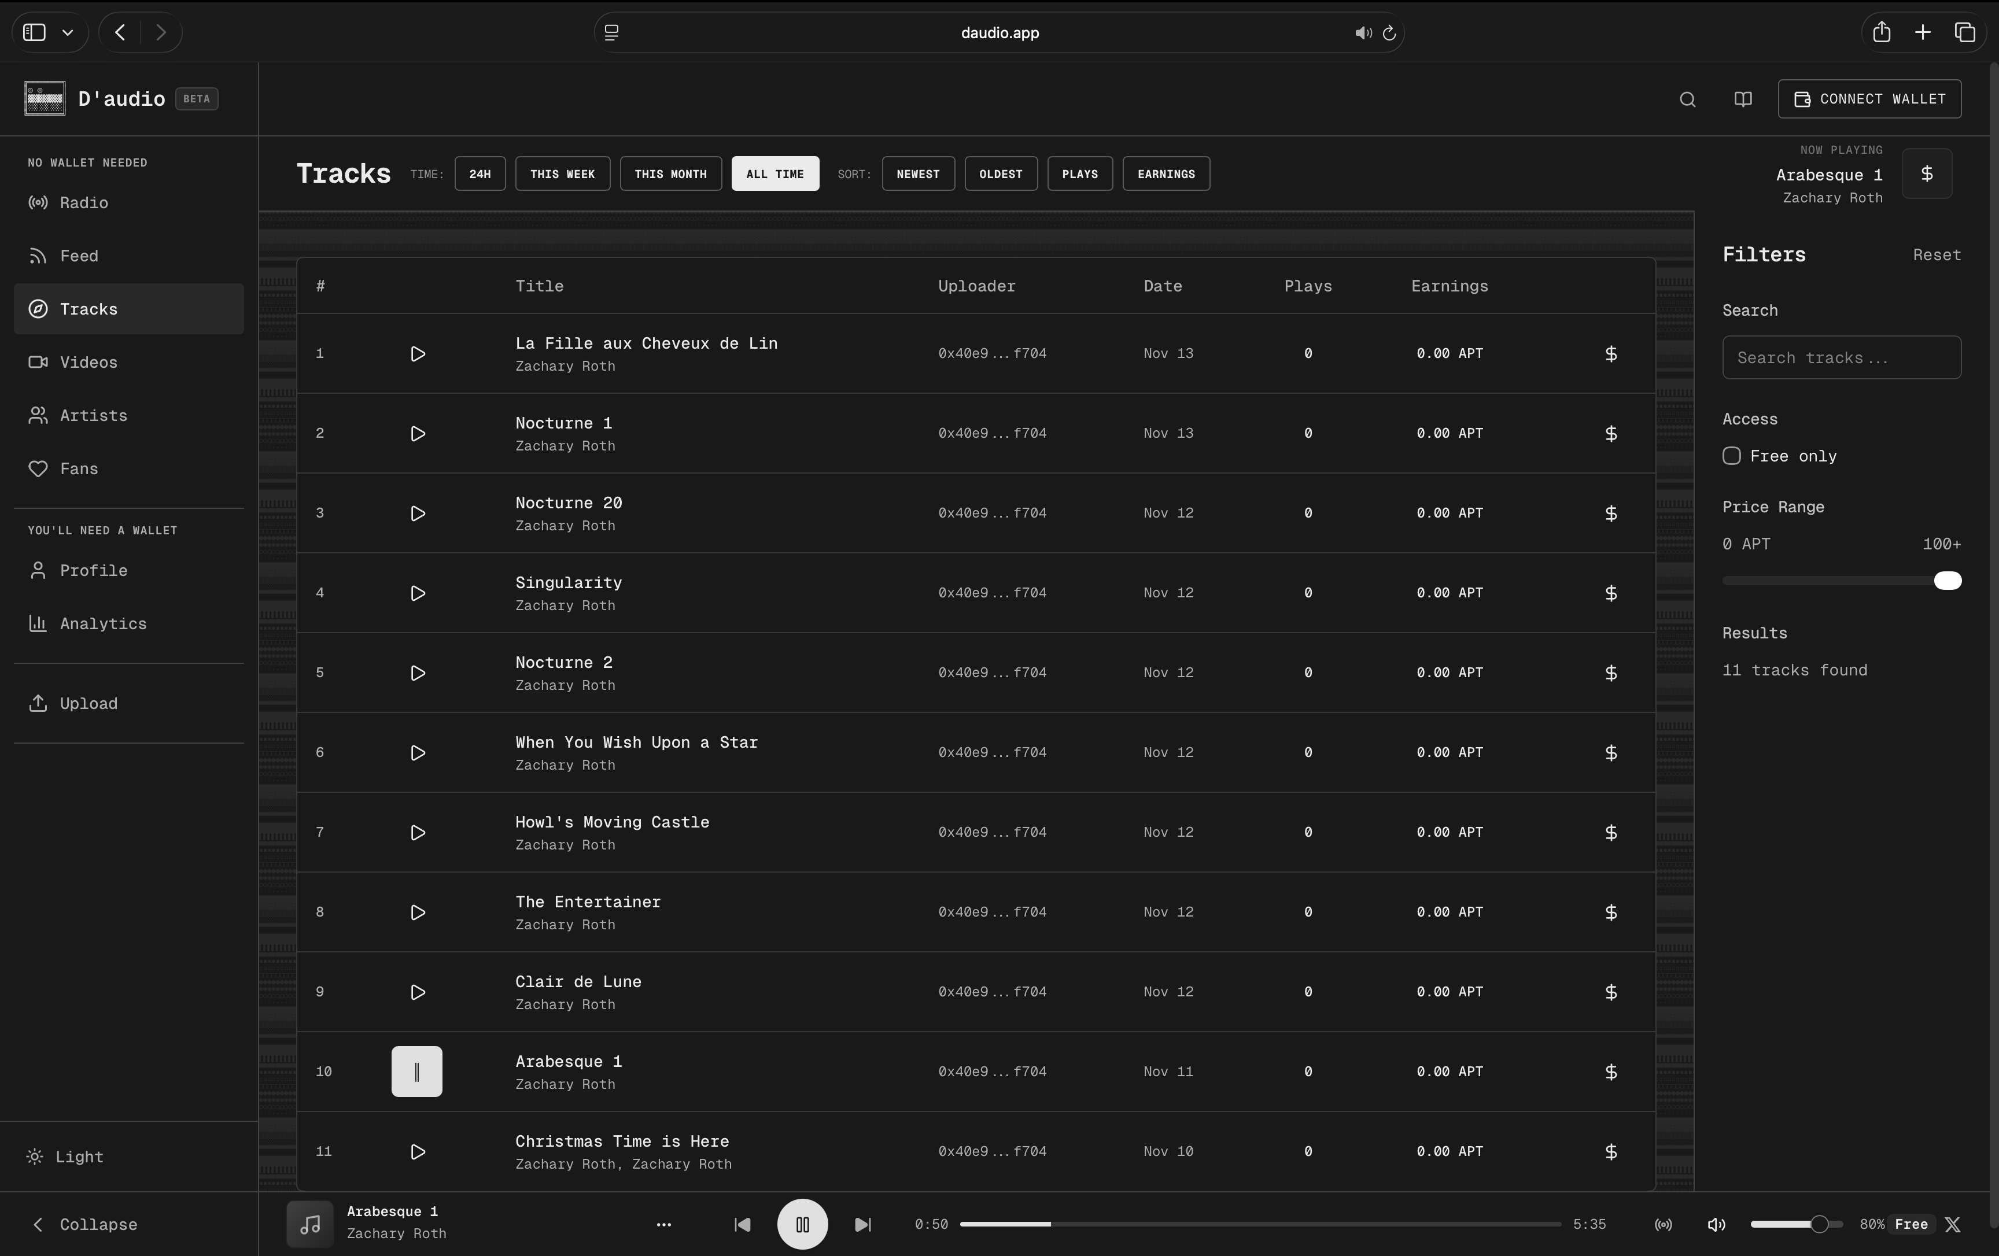Play the track Nocturne 20
The width and height of the screenshot is (1999, 1256).
(416, 513)
